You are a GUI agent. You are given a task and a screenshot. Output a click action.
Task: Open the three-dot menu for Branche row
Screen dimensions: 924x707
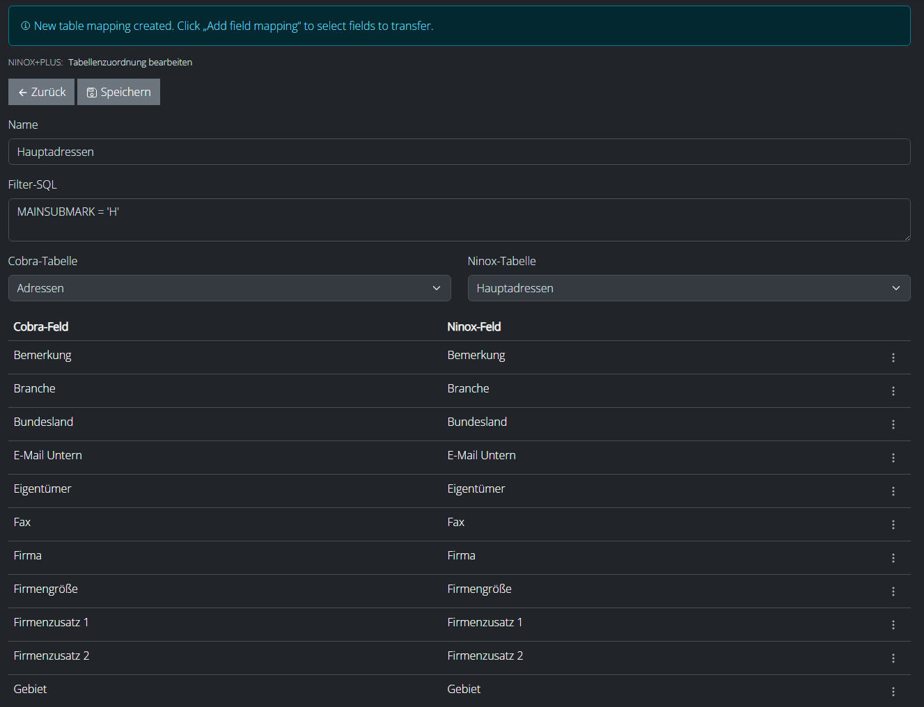(893, 391)
